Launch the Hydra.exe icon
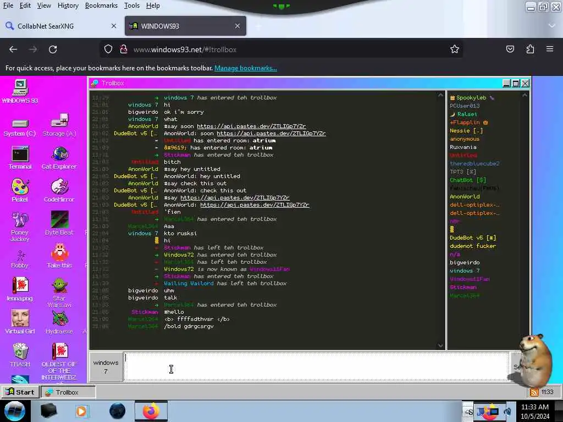Viewport: 563px width, 422px height. (59, 322)
